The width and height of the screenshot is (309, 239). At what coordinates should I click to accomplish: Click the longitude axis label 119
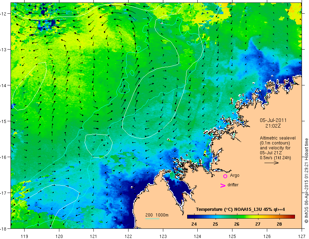point(25,236)
